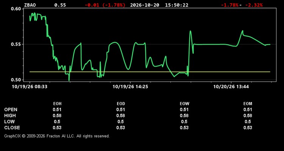Click the ZBAO ticker symbol
Image resolution: width=284 pixels, height=151 pixels.
(x=30, y=5)
